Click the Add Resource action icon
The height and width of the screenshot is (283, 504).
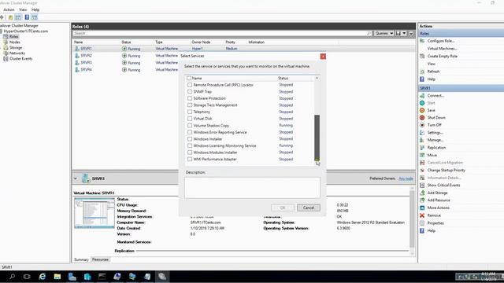(422, 200)
